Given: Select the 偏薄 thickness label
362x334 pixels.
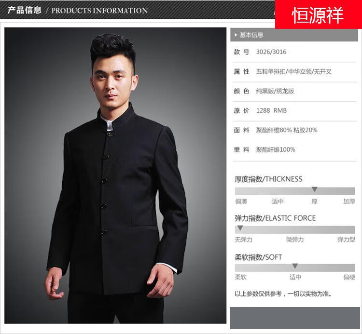Looking at the screenshot, I should tap(241, 201).
